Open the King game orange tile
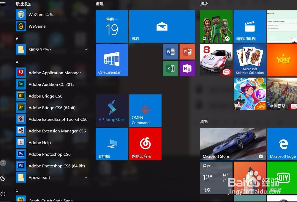 282,60
